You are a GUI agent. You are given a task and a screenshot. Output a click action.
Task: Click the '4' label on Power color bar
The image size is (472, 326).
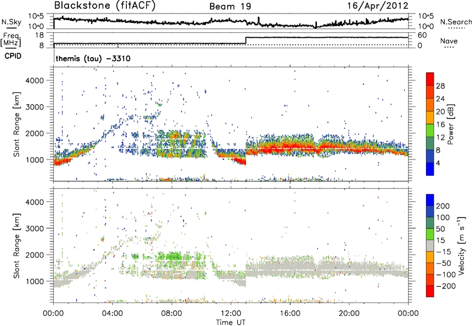tap(438, 163)
